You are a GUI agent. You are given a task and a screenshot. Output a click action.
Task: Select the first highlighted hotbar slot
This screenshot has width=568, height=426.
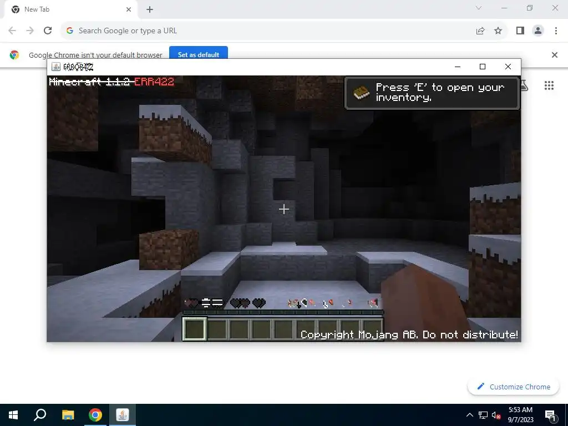pyautogui.click(x=195, y=328)
